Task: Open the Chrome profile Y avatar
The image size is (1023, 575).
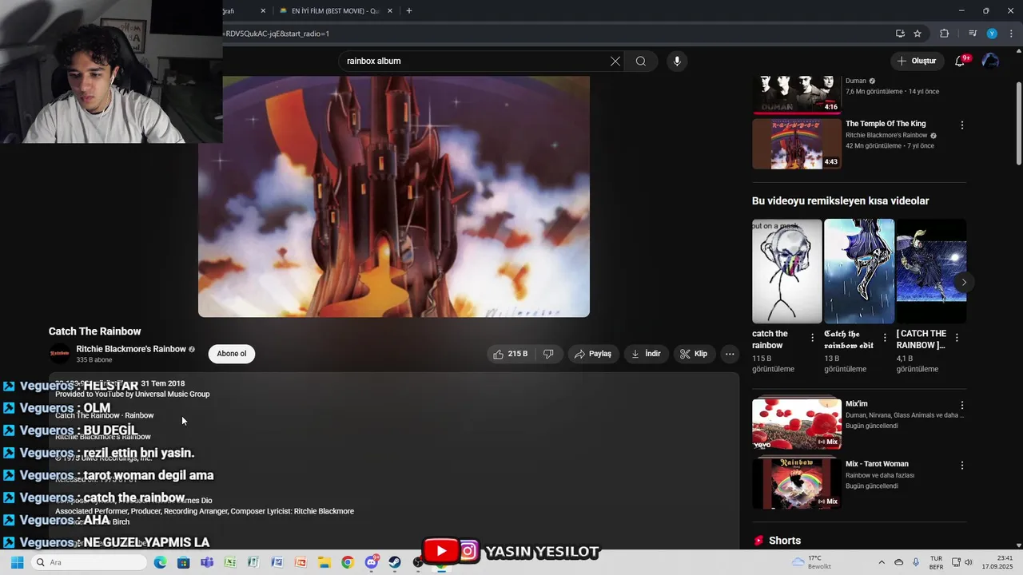Action: (x=992, y=34)
